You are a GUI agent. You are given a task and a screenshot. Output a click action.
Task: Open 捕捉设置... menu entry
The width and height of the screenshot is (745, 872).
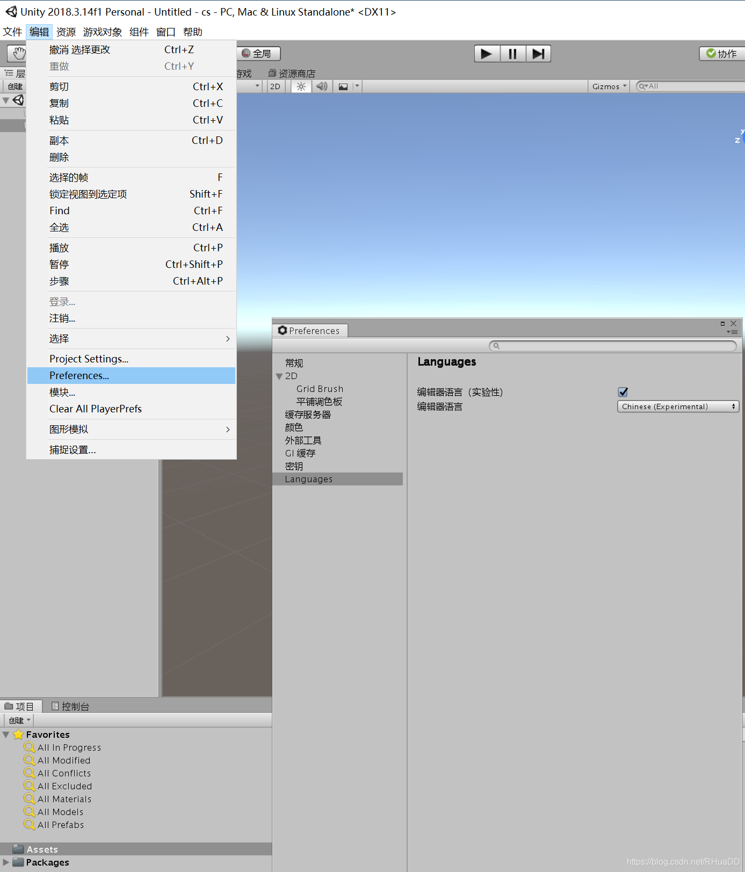point(131,450)
